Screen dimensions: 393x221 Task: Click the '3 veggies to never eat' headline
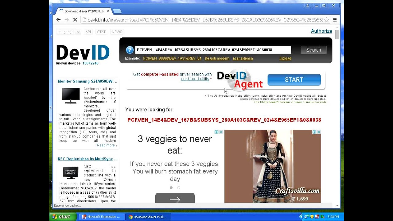175,145
